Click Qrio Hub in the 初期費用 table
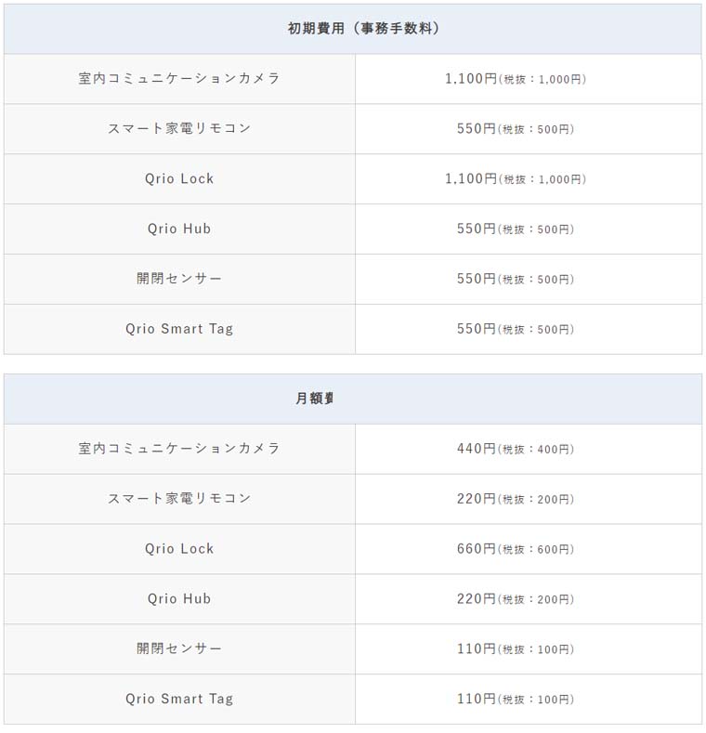Screen dimensions: 706x733 [179, 229]
